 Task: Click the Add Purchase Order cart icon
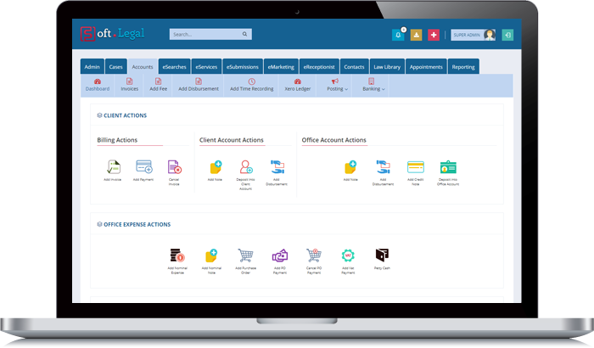click(246, 255)
